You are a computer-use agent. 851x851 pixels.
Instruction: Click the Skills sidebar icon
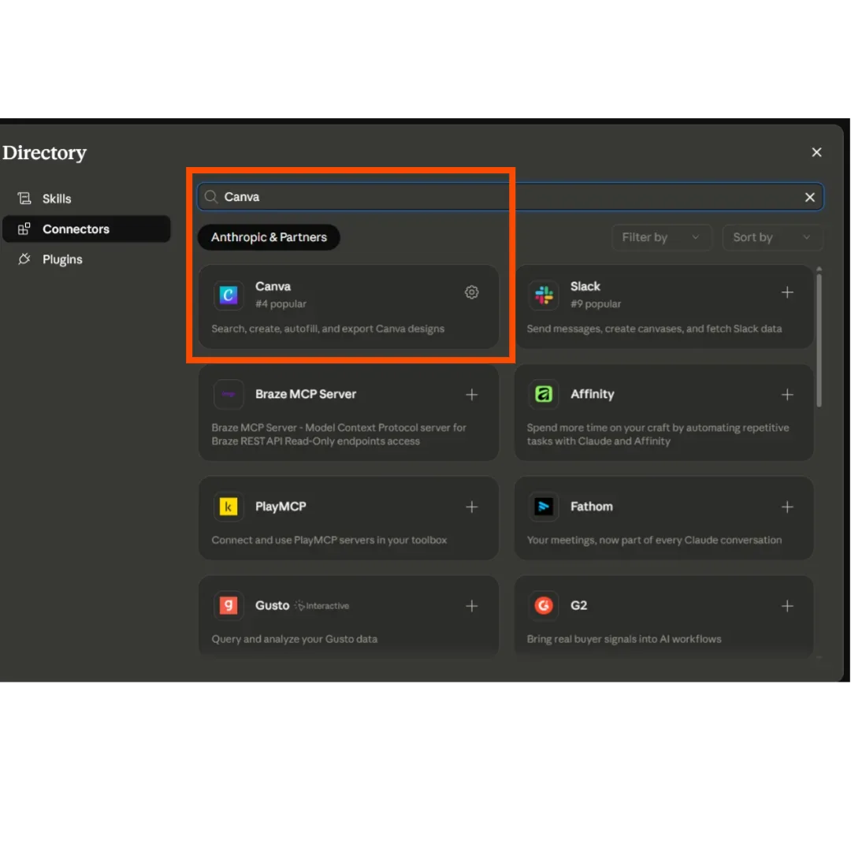pyautogui.click(x=24, y=198)
